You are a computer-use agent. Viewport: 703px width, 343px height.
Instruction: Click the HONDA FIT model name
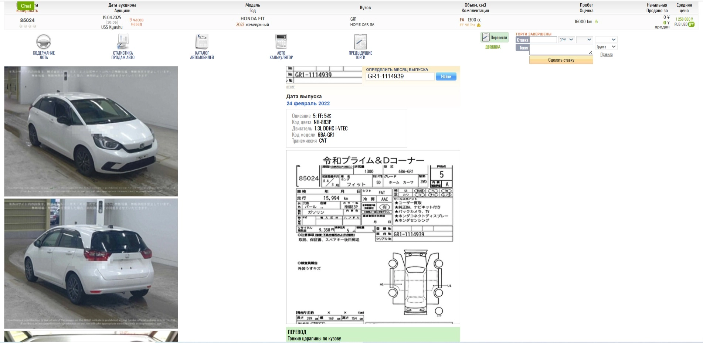[x=252, y=18]
